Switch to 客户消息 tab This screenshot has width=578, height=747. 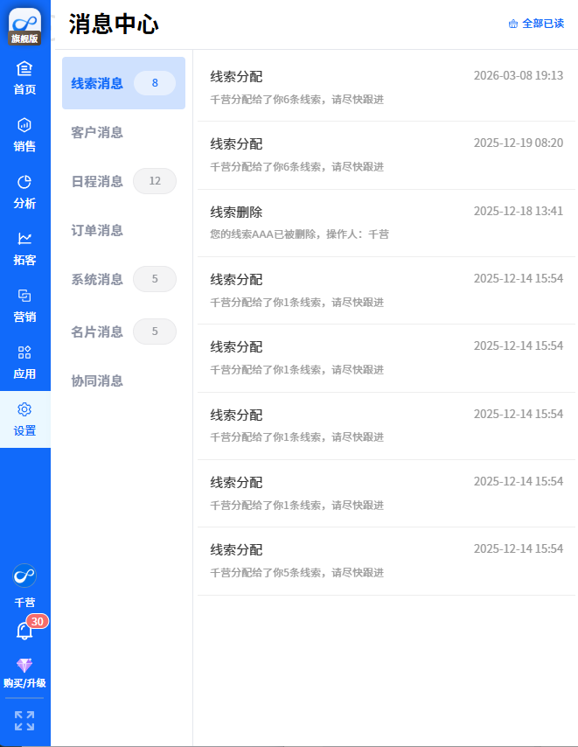click(97, 132)
